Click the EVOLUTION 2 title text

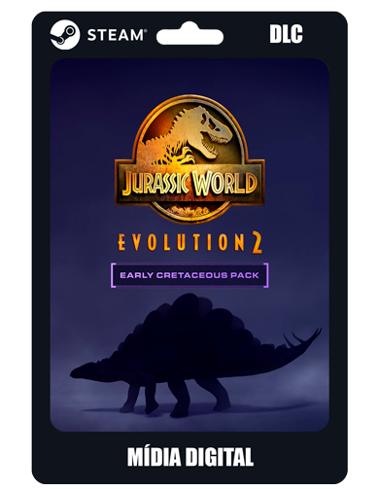pos(189,243)
